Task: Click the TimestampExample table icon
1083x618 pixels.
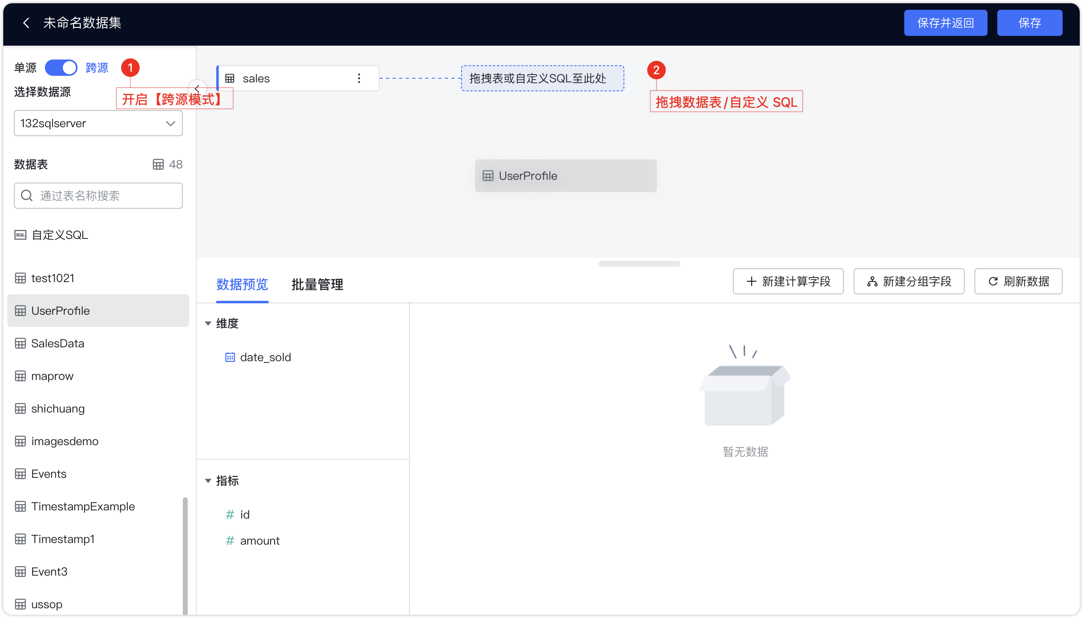Action: 20,507
